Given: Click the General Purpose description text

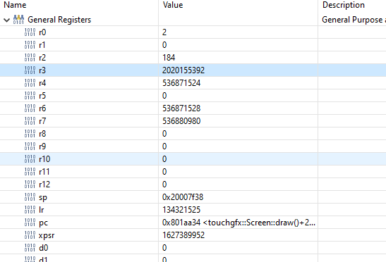Looking at the screenshot, I should (x=354, y=20).
